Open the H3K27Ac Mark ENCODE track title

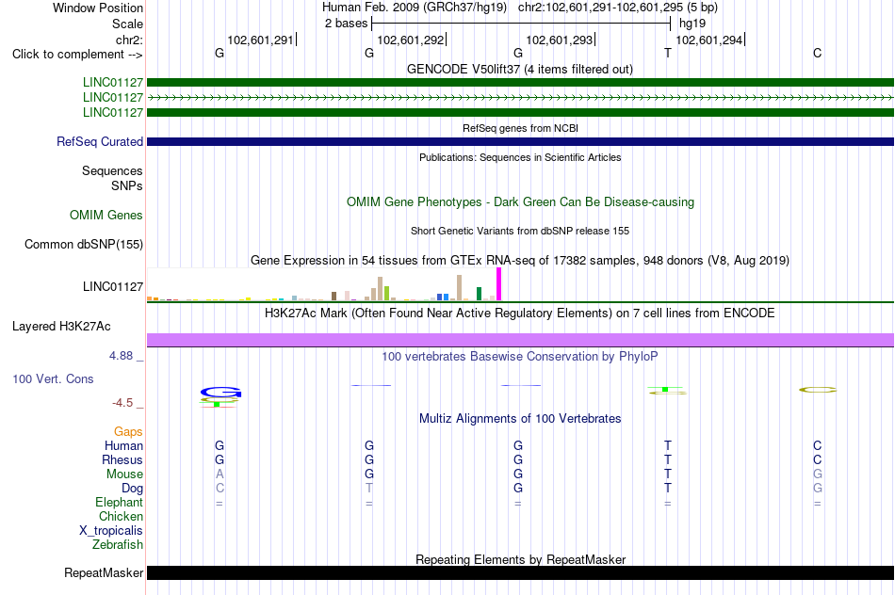[520, 314]
